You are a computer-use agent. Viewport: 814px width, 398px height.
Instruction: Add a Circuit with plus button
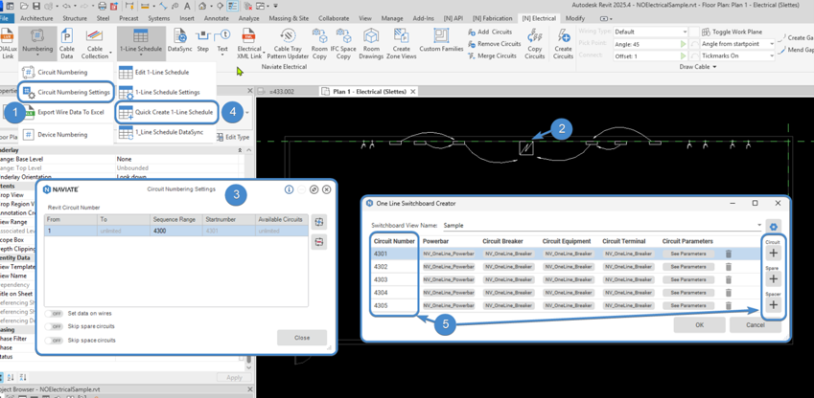[773, 253]
